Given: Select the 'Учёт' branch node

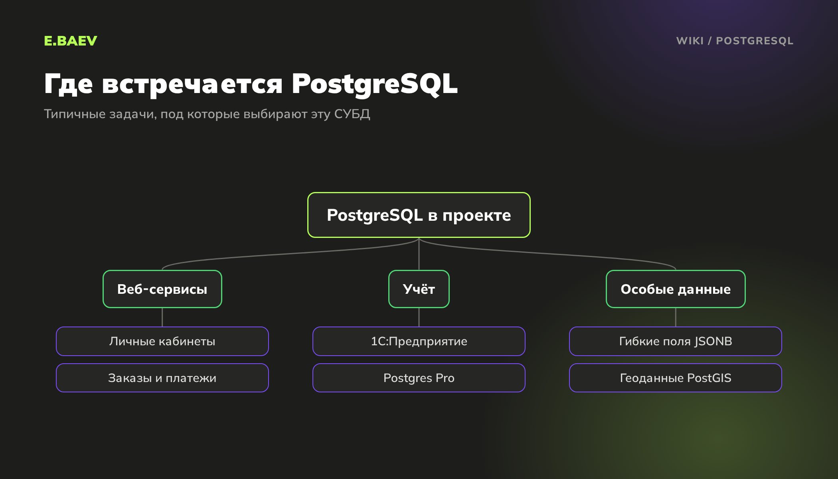Looking at the screenshot, I should (419, 289).
